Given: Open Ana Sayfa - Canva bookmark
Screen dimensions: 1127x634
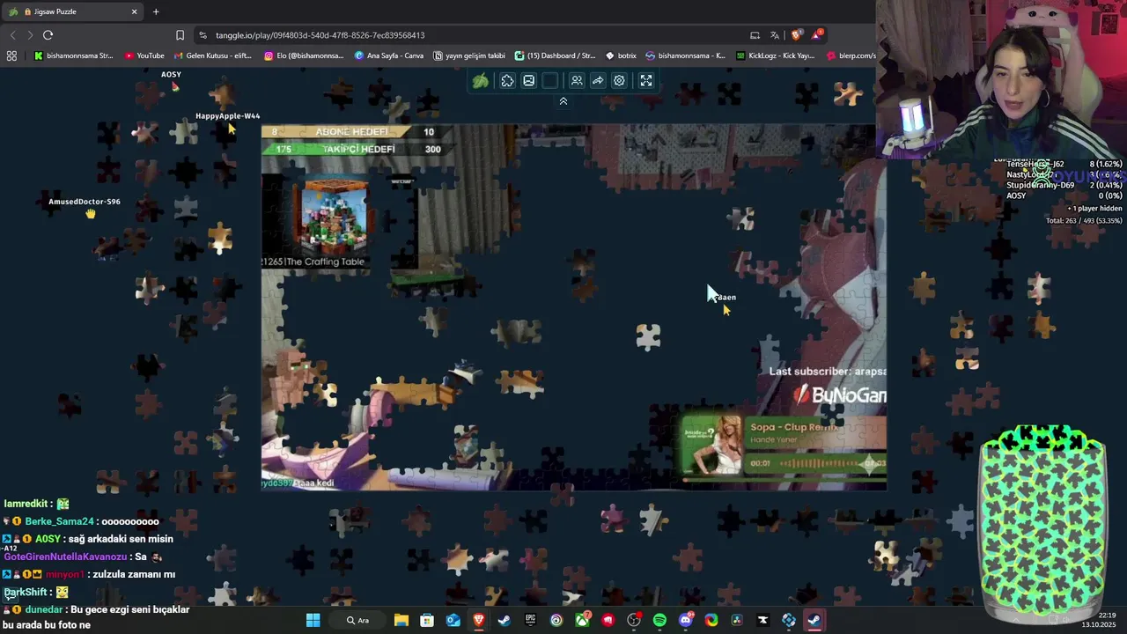Looking at the screenshot, I should (388, 55).
